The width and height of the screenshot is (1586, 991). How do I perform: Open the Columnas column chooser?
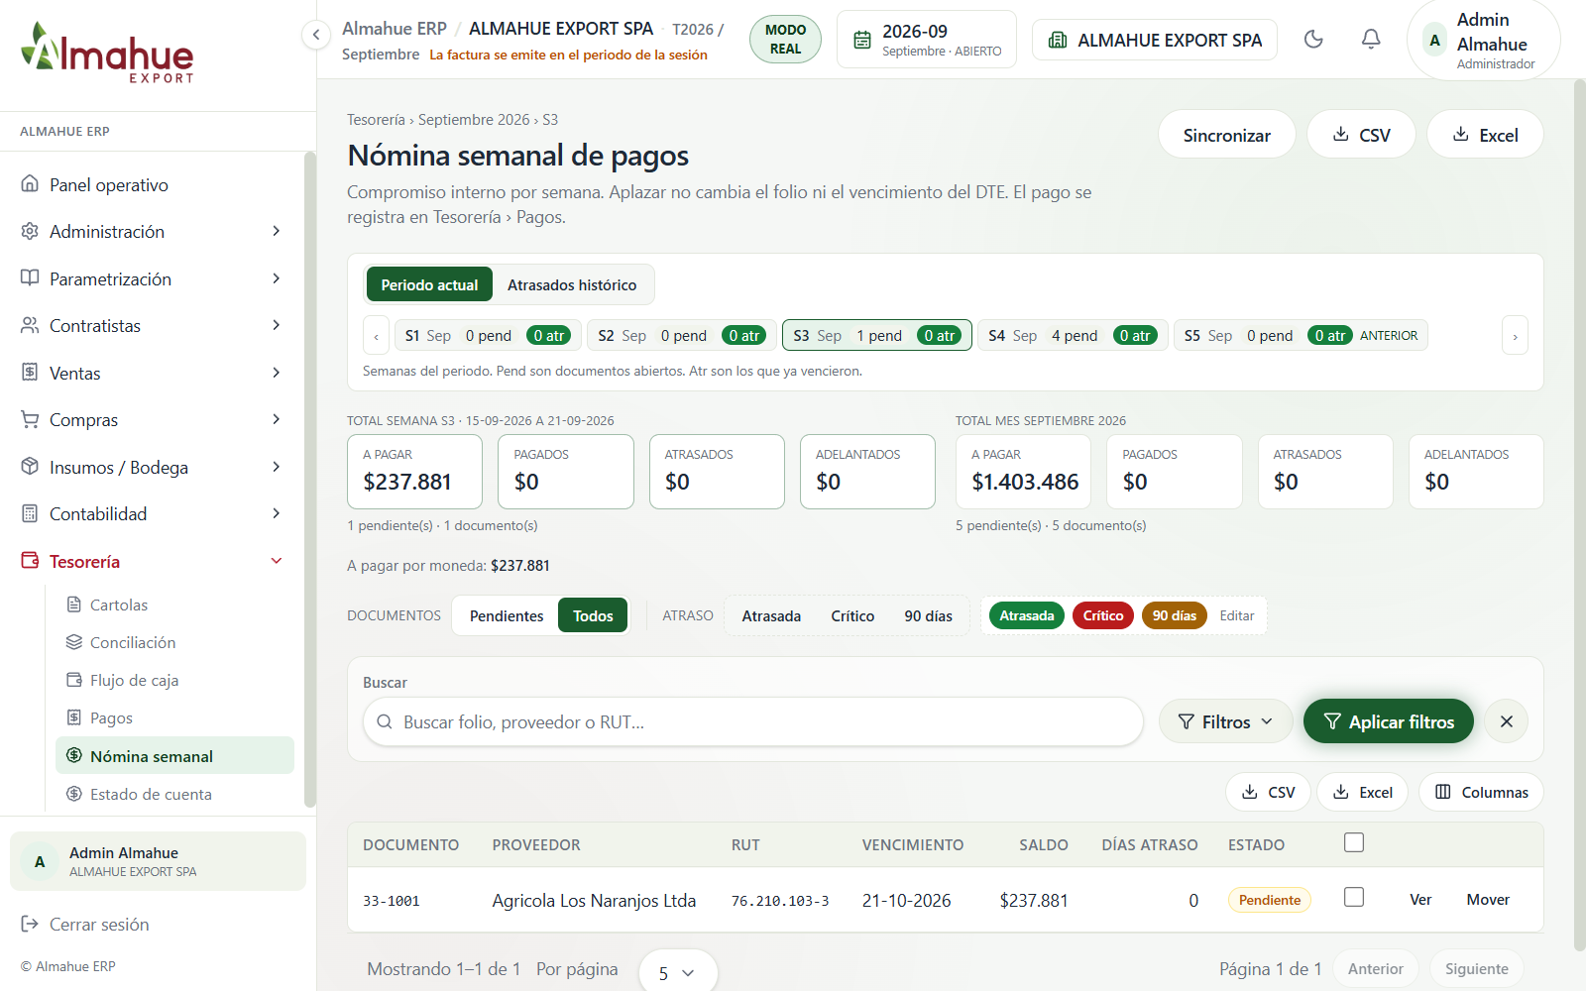(1481, 792)
